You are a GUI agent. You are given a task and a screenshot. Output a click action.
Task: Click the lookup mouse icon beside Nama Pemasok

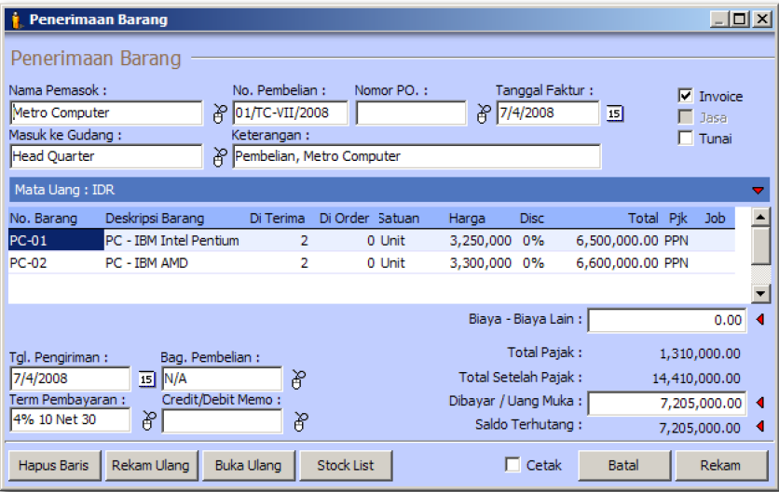[220, 113]
